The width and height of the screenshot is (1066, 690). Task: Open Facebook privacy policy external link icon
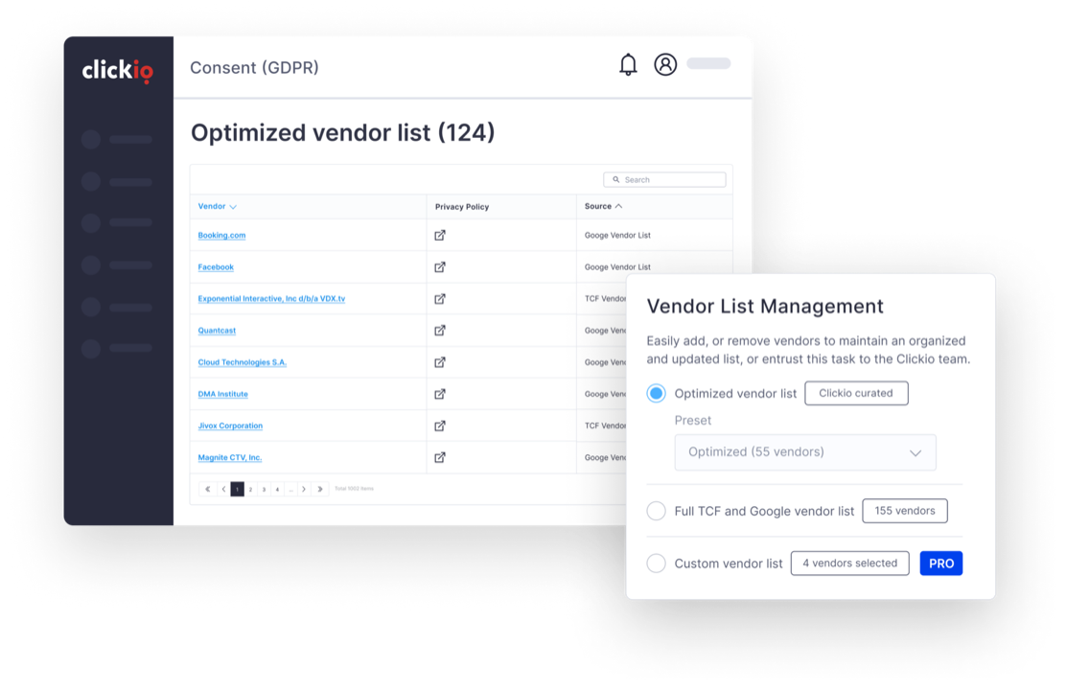coord(440,267)
